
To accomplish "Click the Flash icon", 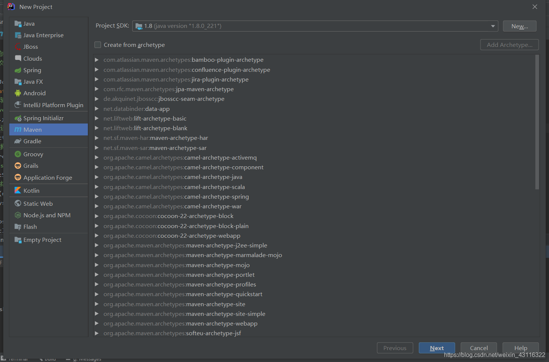I will [x=18, y=227].
